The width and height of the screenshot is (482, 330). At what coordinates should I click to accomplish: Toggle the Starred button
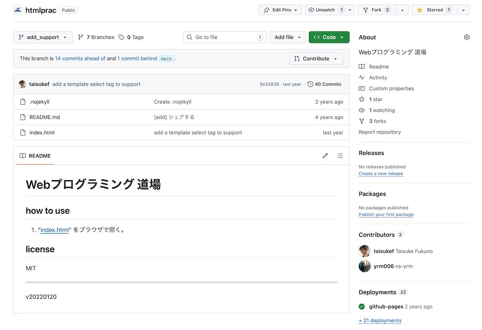coord(434,10)
